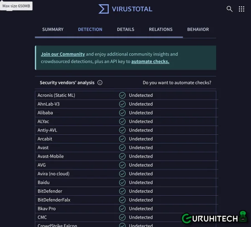Screen dimensions: 251x227
Task: Click the Security vendors' analysis heading
Action: click(x=67, y=83)
